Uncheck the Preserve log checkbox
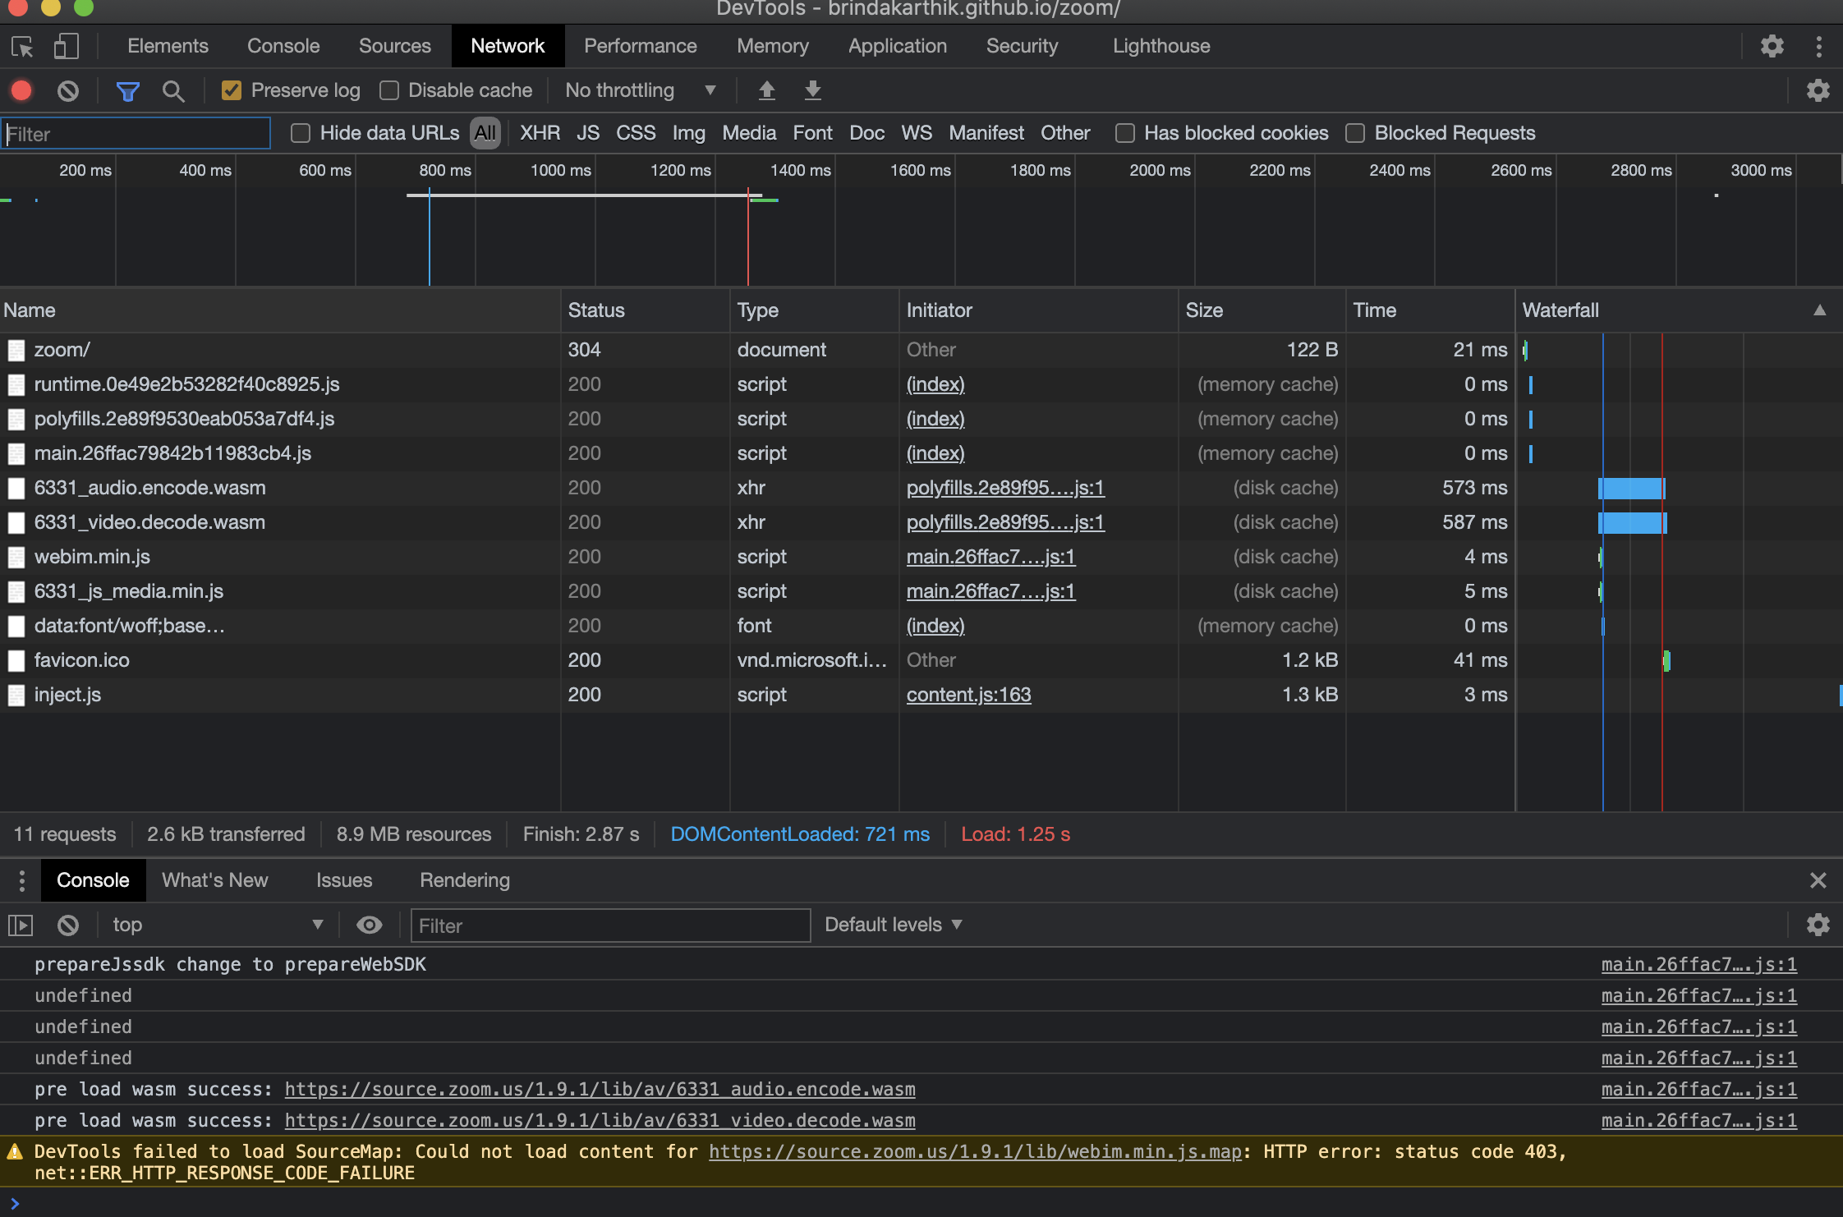 pos(232,90)
